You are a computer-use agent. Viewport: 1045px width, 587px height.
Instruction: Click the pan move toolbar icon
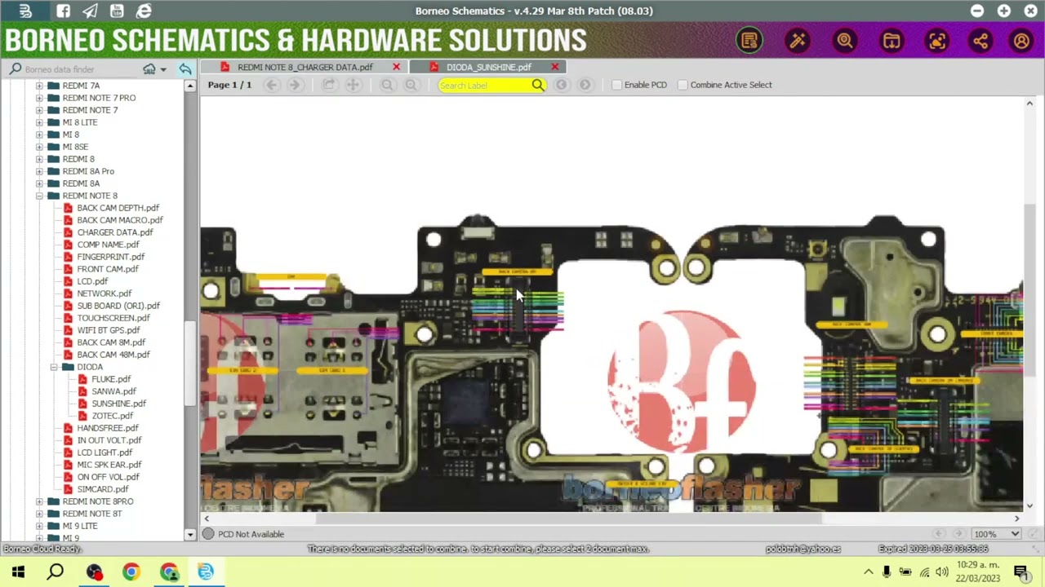353,85
